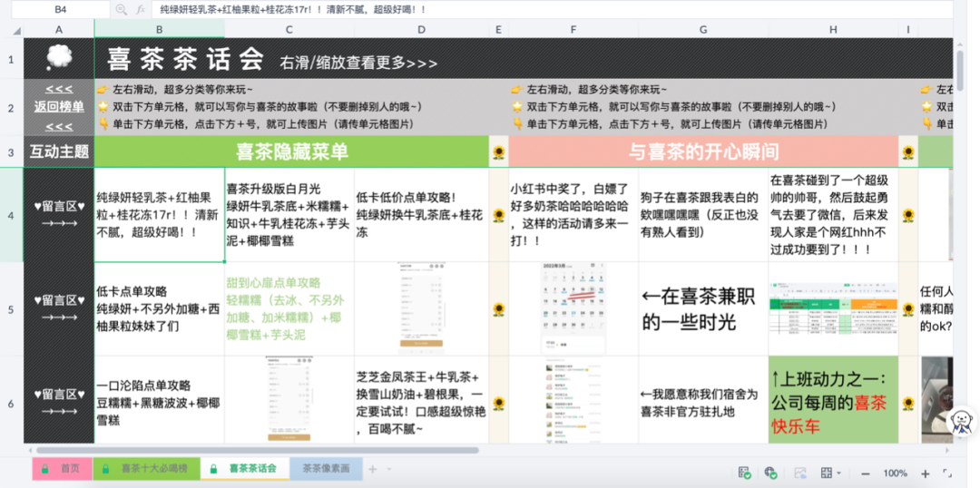This screenshot has height=488, width=980.
Task: Select column H header
Action: pyautogui.click(x=834, y=30)
